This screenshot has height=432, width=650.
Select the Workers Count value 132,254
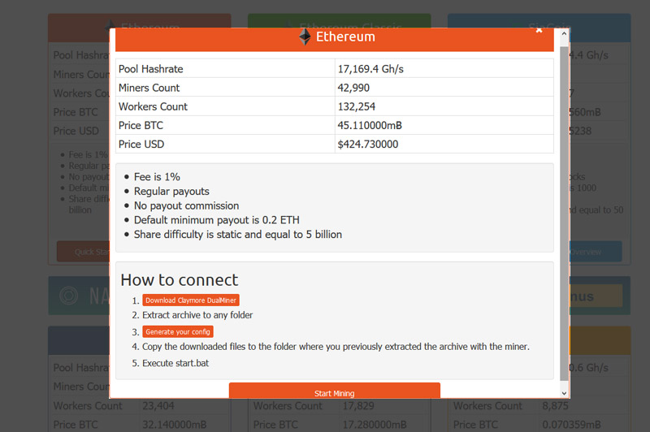[x=357, y=106]
